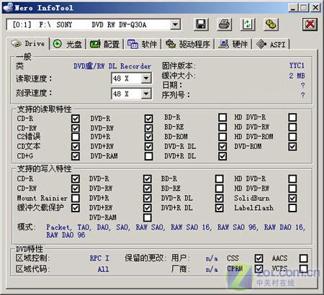Screen dimensions: 324x295
Task: Click the region code All value
Action: (103, 269)
